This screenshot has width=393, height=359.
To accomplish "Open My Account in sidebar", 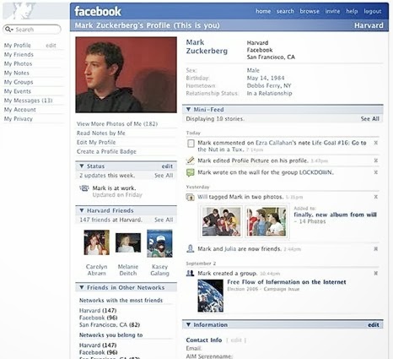I will point(20,110).
